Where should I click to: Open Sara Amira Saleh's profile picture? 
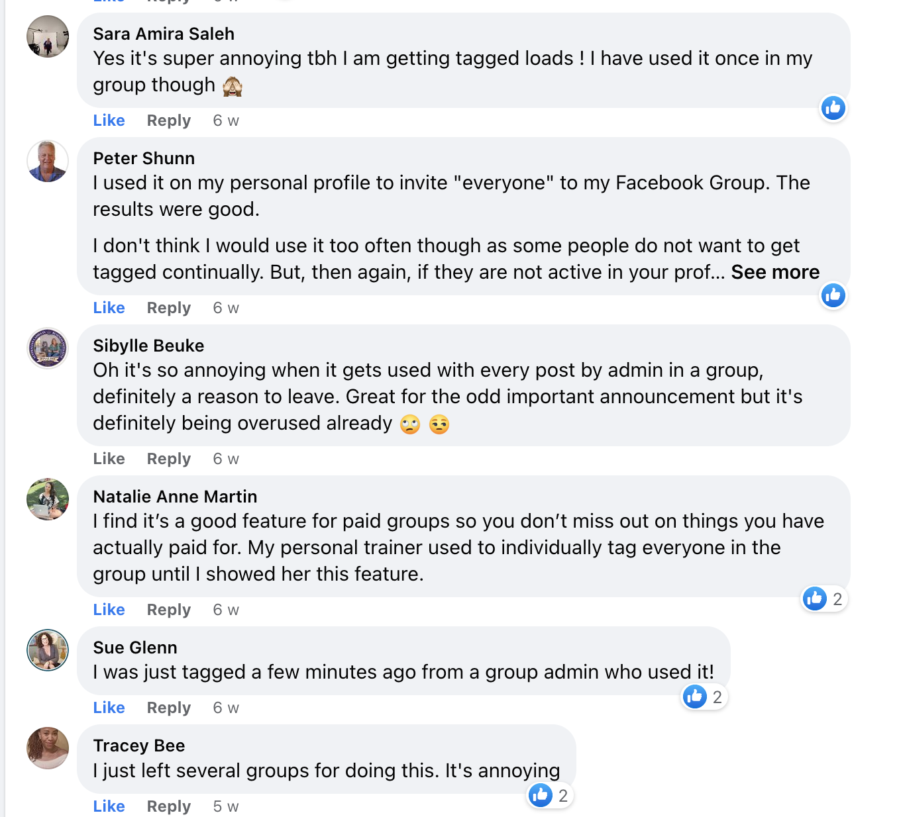coord(48,36)
